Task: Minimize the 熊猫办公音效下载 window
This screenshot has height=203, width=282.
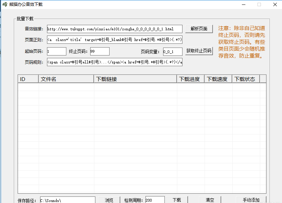Action: (244, 4)
